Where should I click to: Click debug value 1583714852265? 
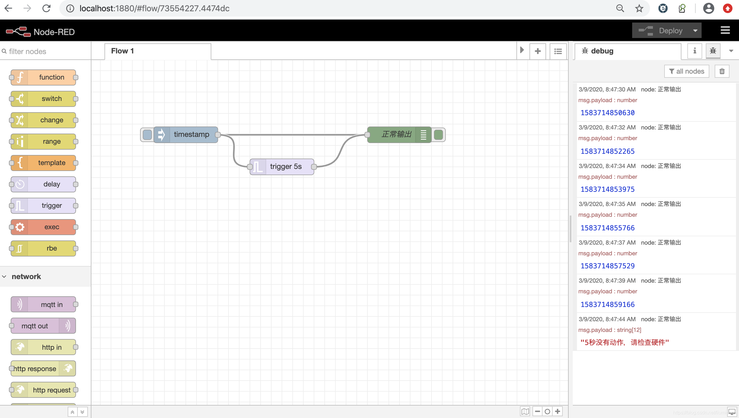click(x=608, y=151)
